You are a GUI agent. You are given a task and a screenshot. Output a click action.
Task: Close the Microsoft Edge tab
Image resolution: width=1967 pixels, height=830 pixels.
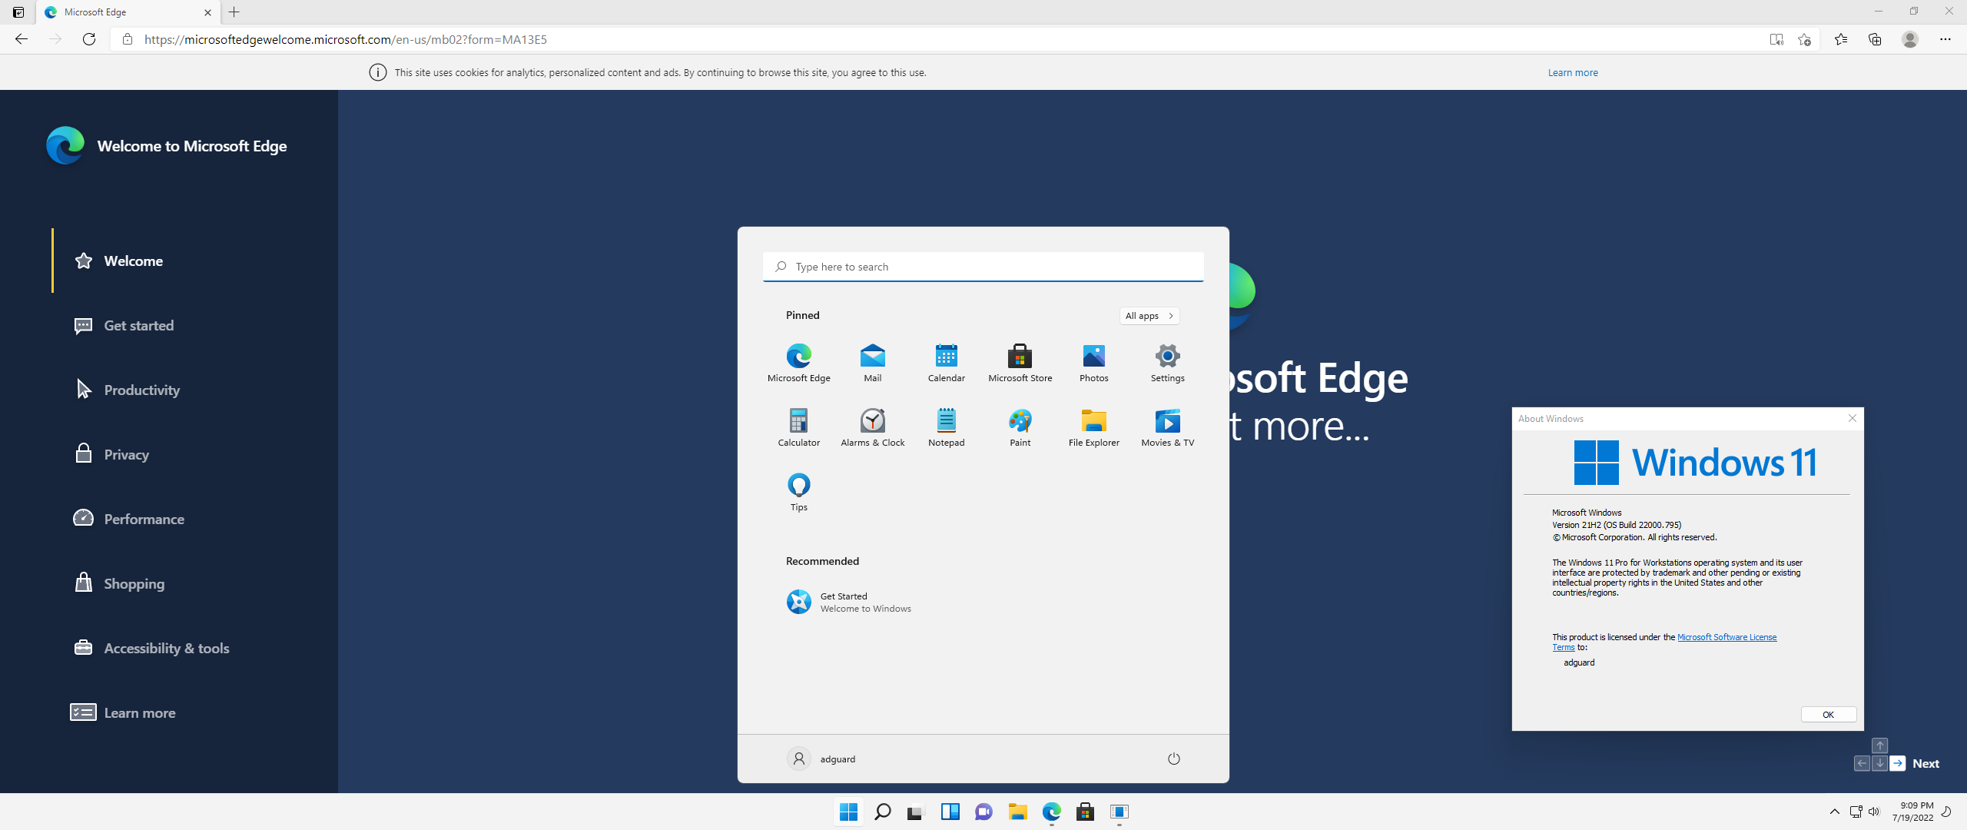coord(207,12)
